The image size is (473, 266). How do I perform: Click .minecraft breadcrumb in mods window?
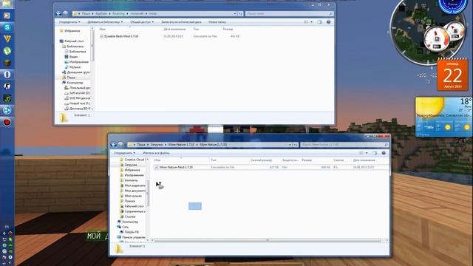click(x=137, y=13)
